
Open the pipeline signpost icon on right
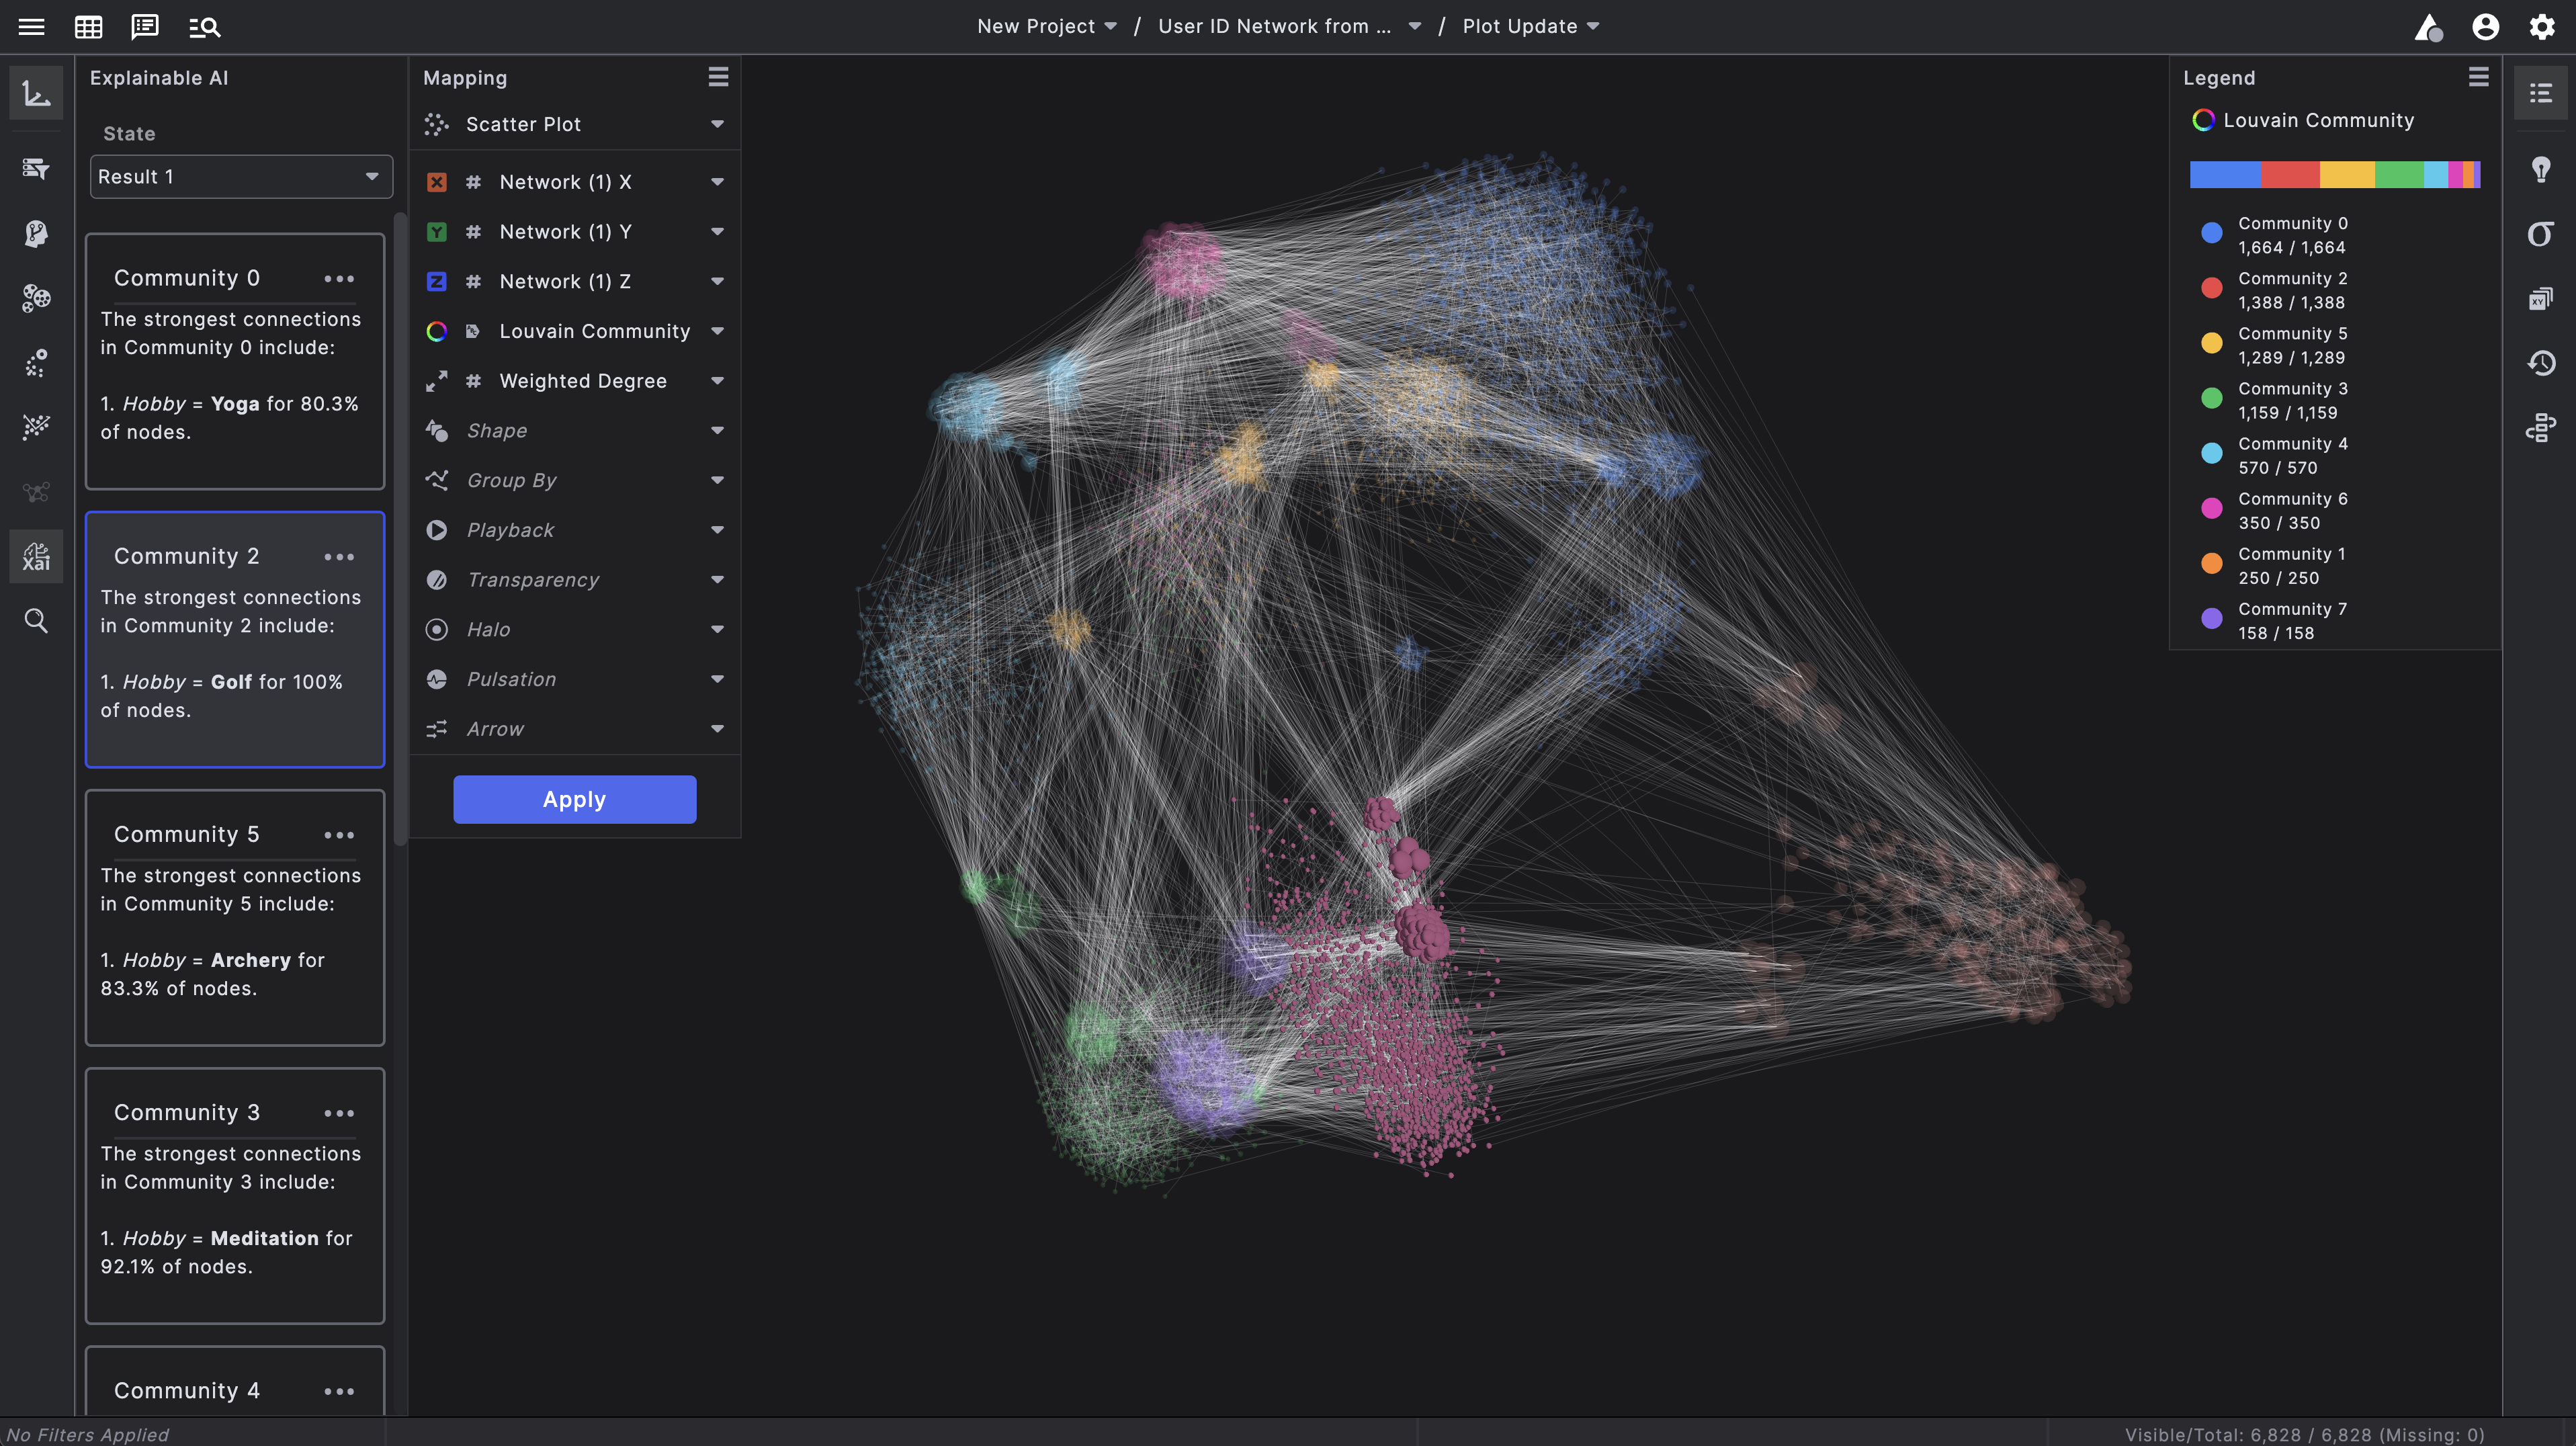point(2540,427)
